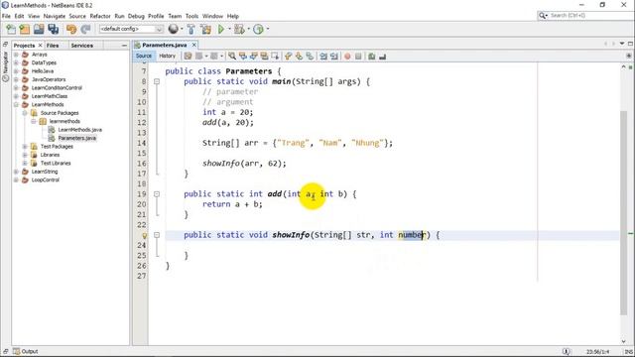This screenshot has height=357, width=635.
Task: Open the File menu
Action: tap(6, 16)
